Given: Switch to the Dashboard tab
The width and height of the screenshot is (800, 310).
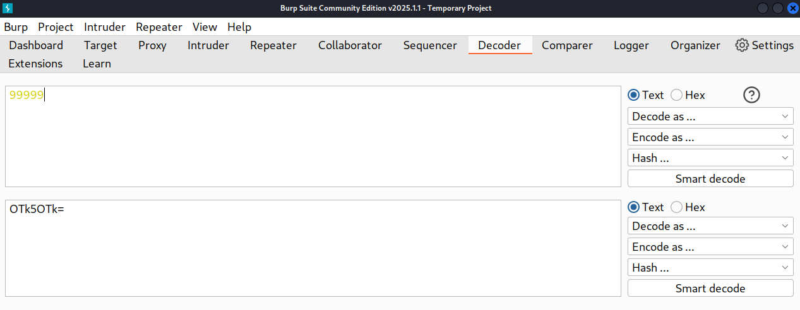Looking at the screenshot, I should pos(36,45).
